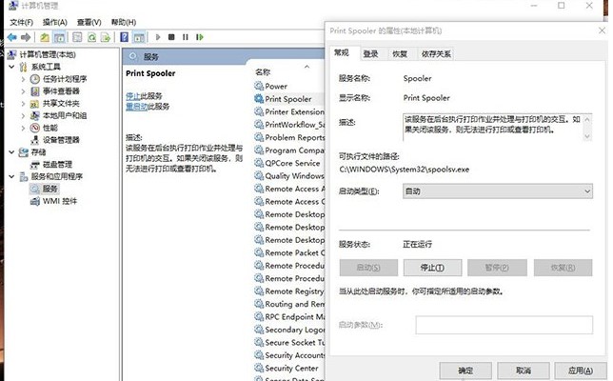Image resolution: width=613 pixels, height=381 pixels.
Task: Click the Show/Hide console tree icon
Action: click(x=59, y=37)
